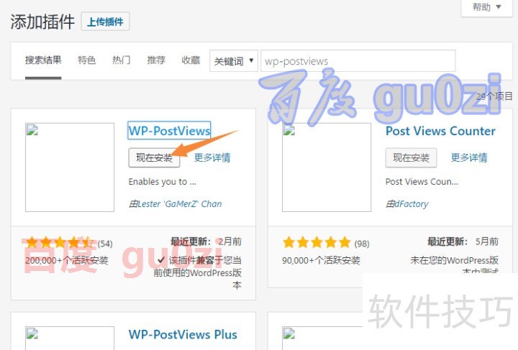The height and width of the screenshot is (350, 518).
Task: Click the (54) rating count of WP-PostViews
Action: point(105,244)
